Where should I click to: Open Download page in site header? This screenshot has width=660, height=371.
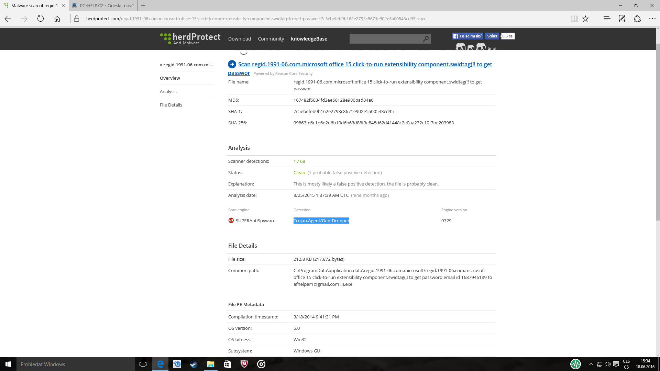pyautogui.click(x=239, y=39)
